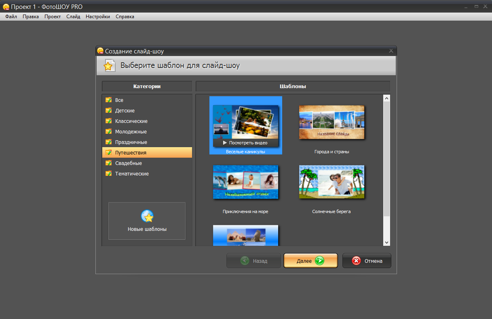The height and width of the screenshot is (319, 492).
Task: Click the star icon in the dialog header
Action: pos(108,65)
